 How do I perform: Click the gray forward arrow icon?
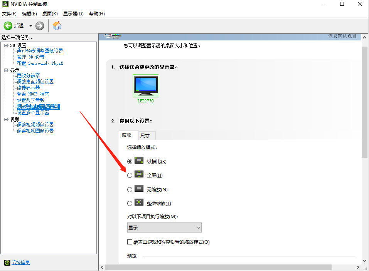click(x=39, y=25)
